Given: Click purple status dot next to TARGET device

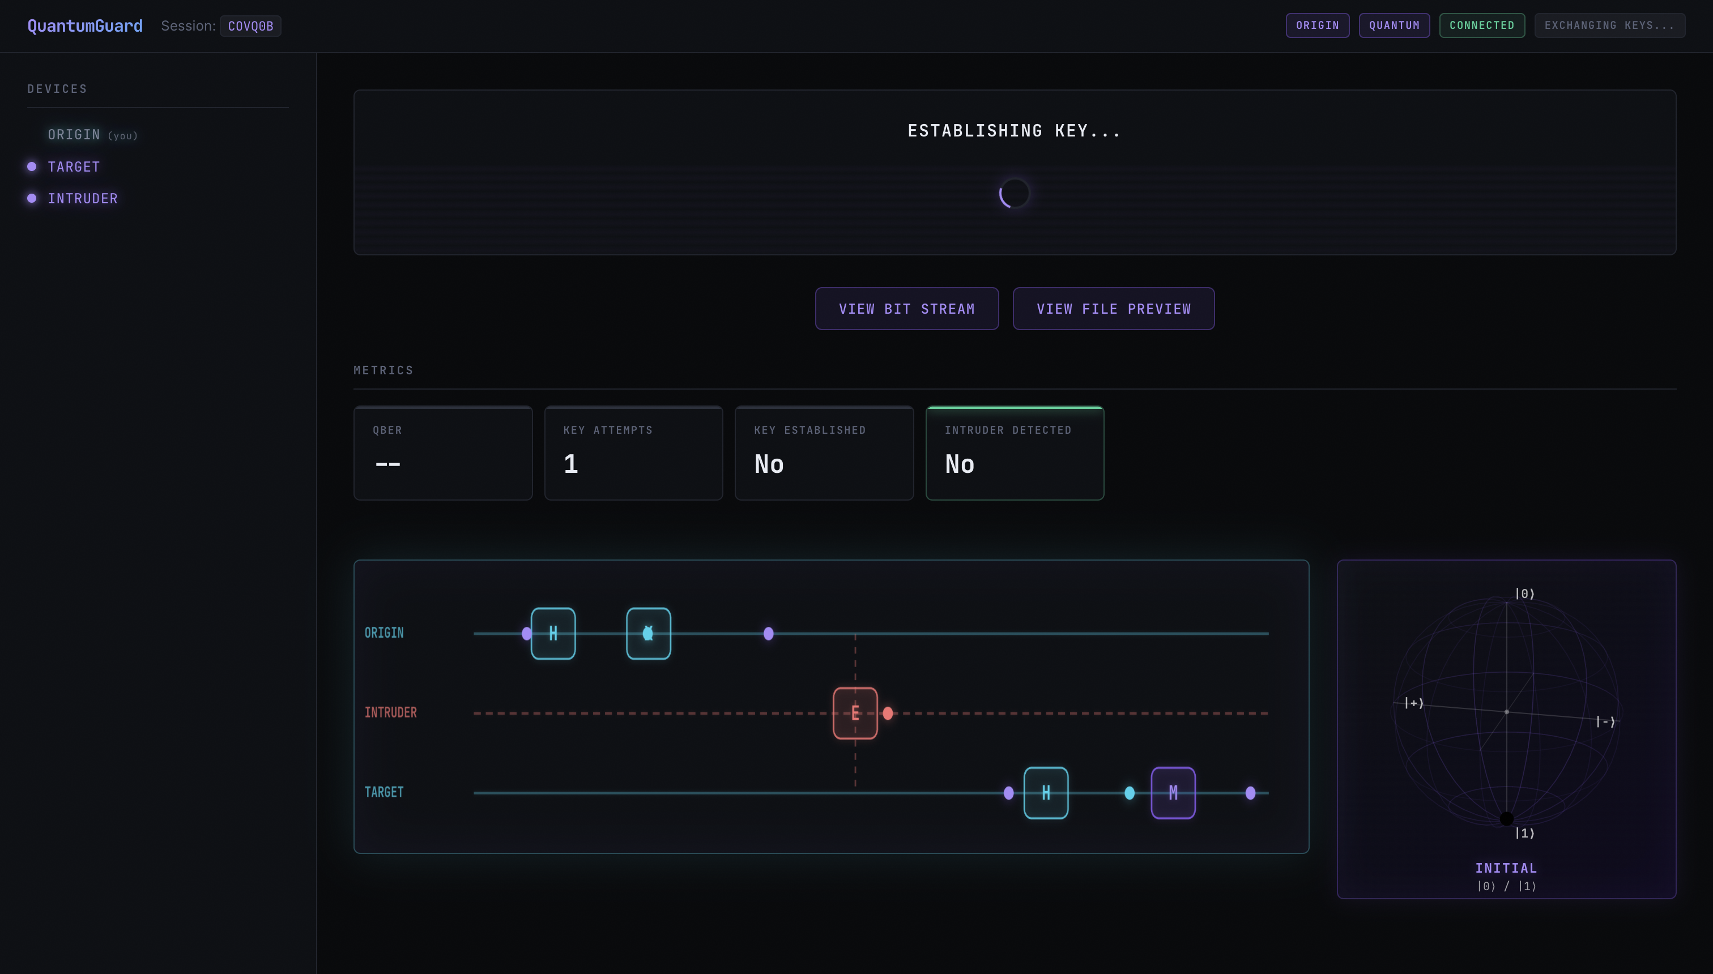Looking at the screenshot, I should 32,166.
